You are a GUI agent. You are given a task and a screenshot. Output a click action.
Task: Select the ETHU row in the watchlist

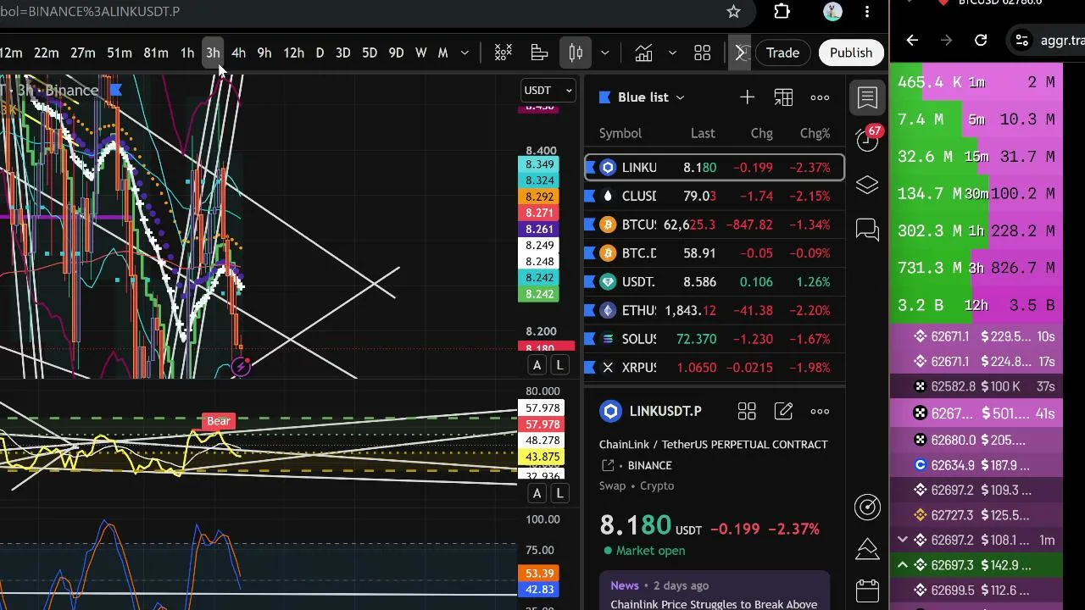click(714, 311)
